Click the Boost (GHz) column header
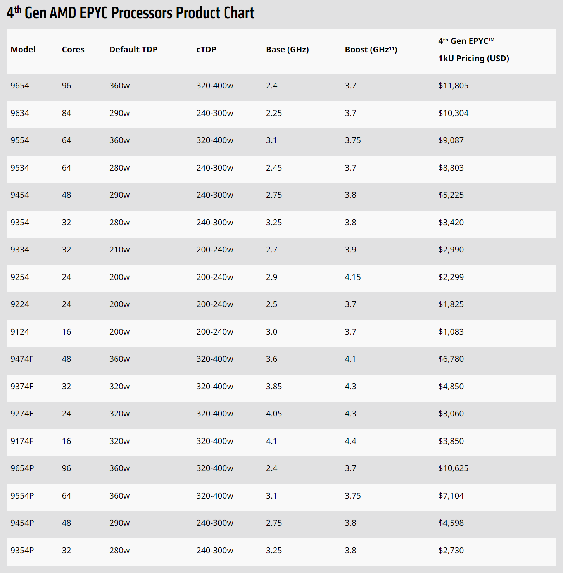This screenshot has height=573, width=563. (371, 50)
